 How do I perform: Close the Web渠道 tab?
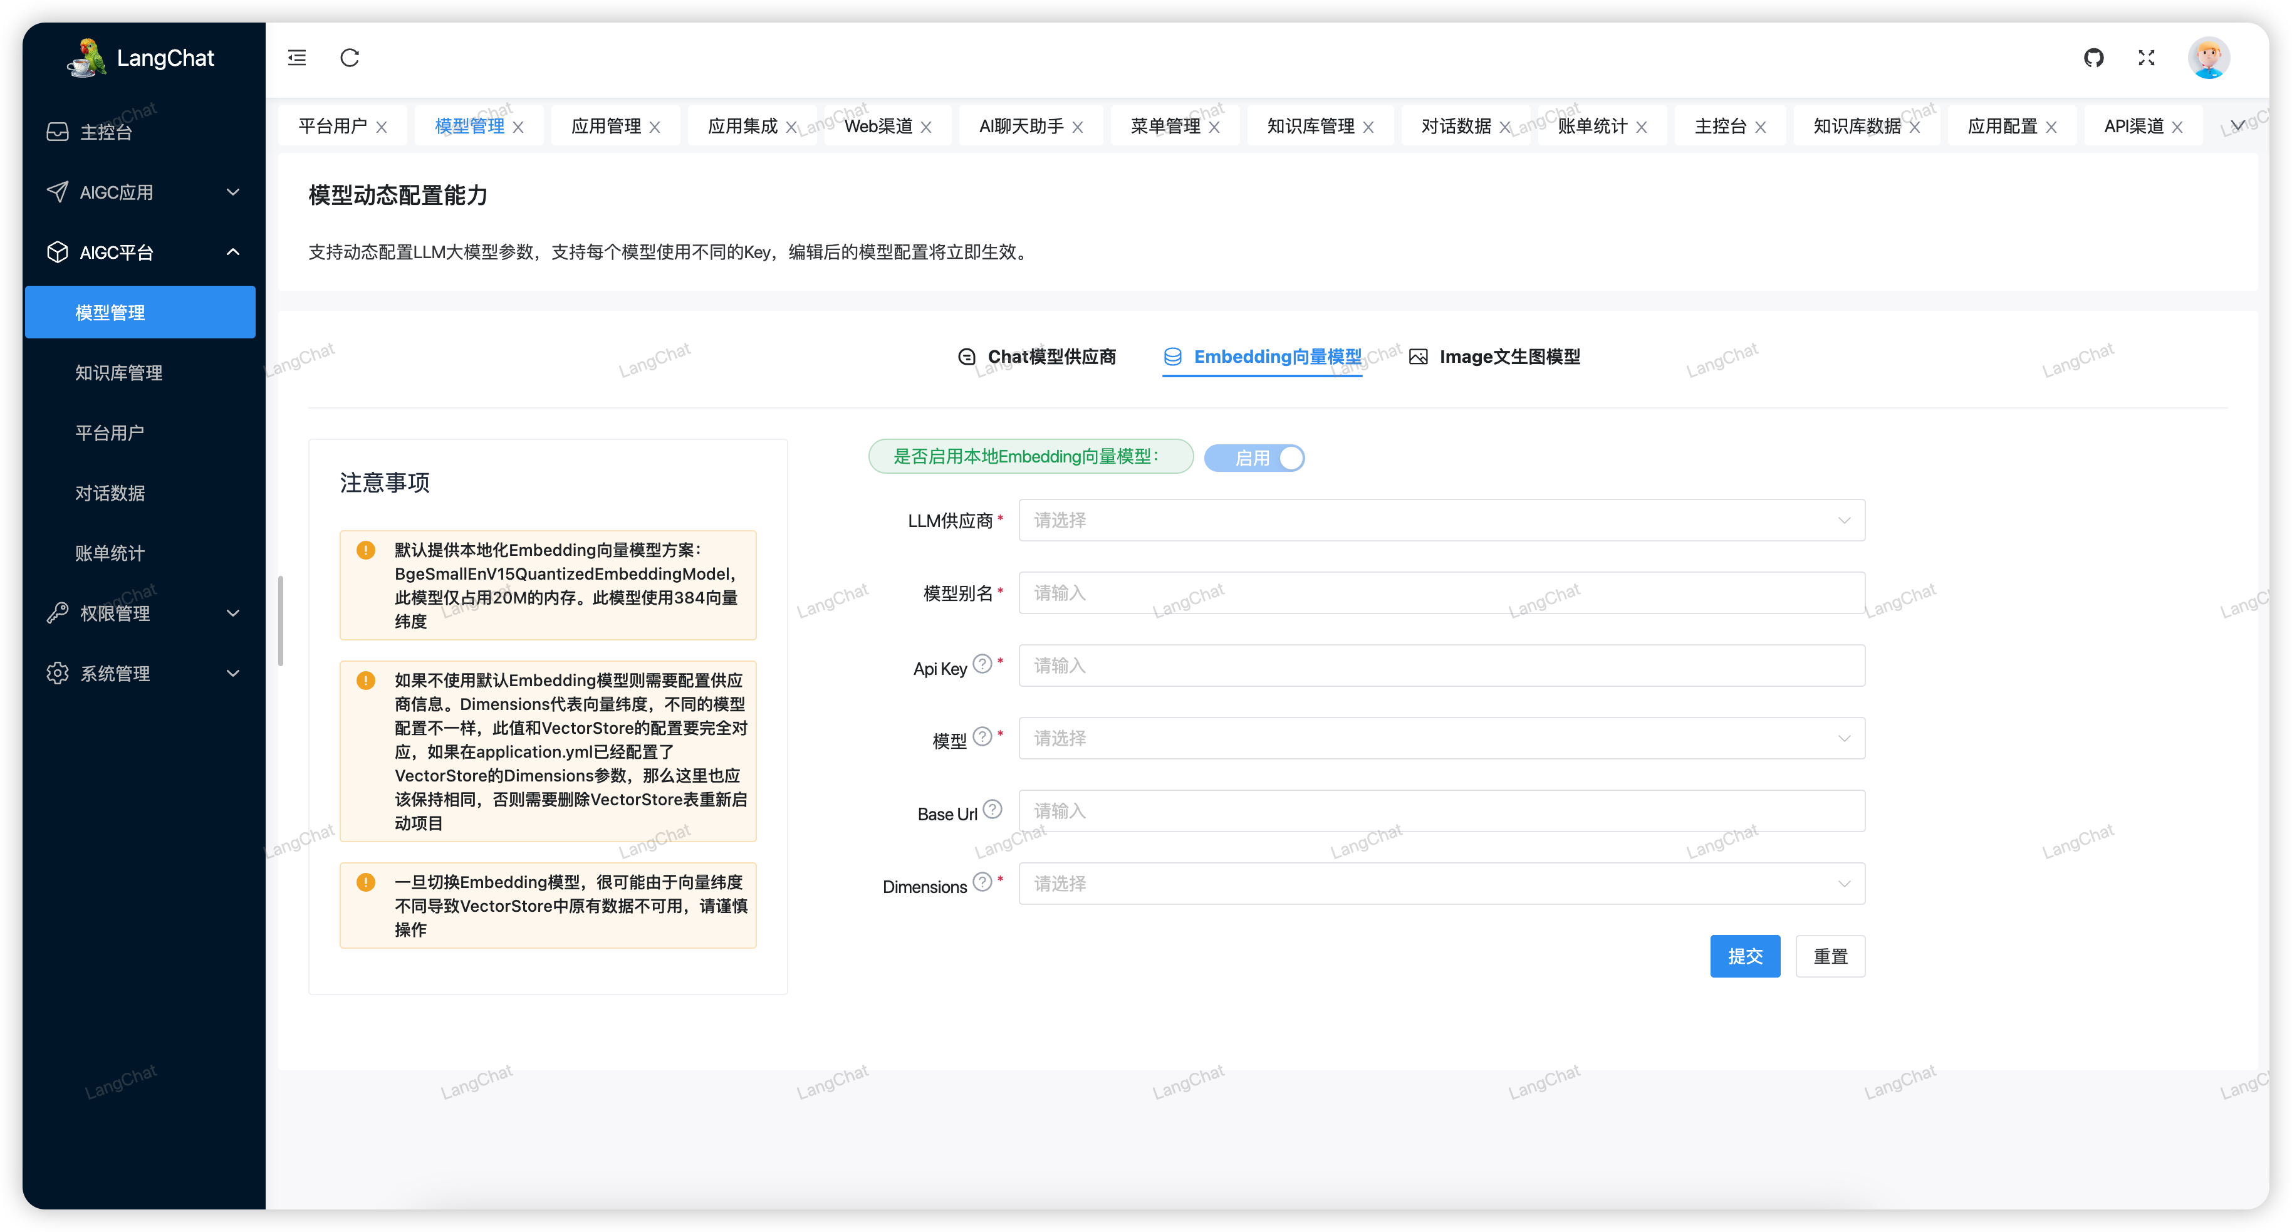[x=926, y=127]
